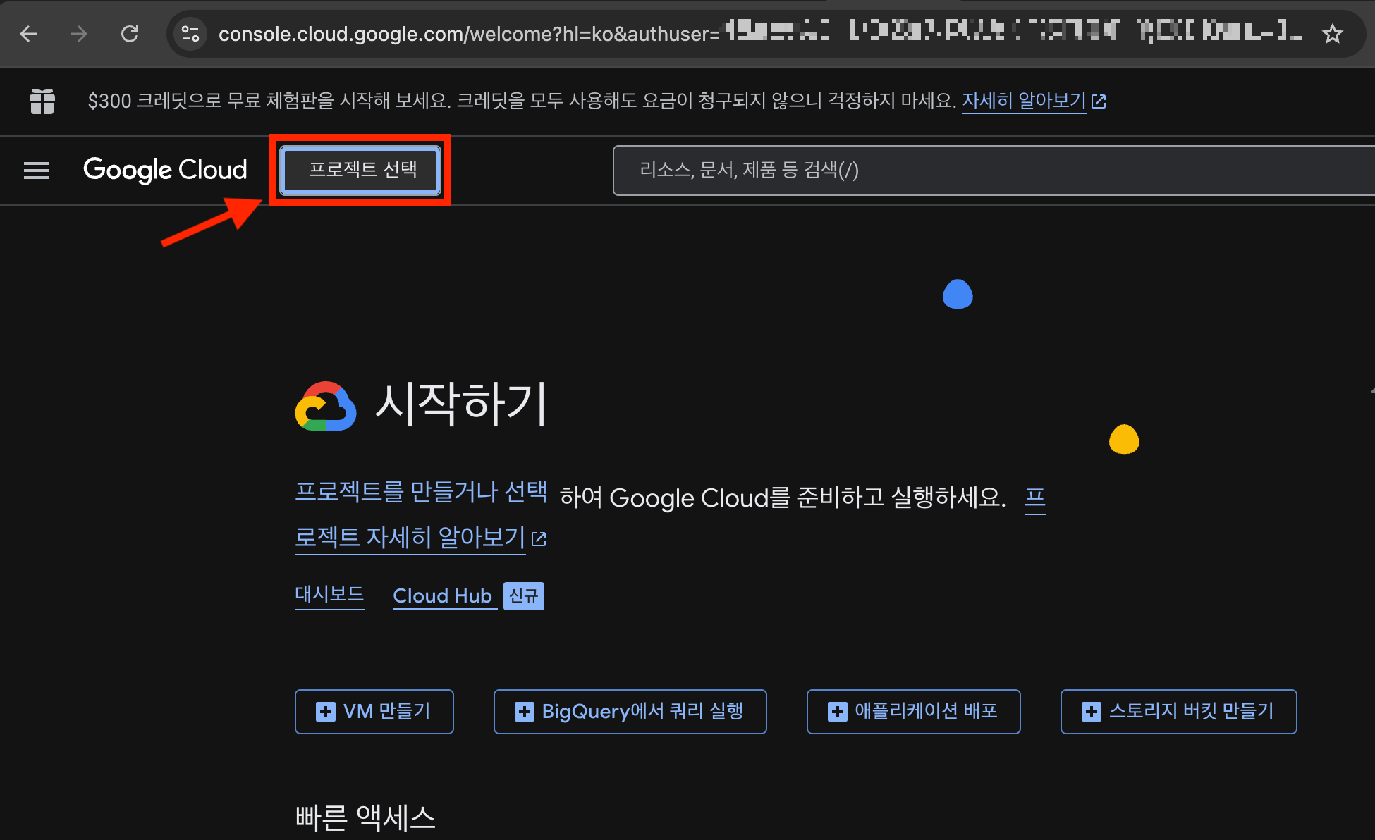1375x840 pixels.
Task: Open the hamburger navigation menu
Action: point(37,171)
